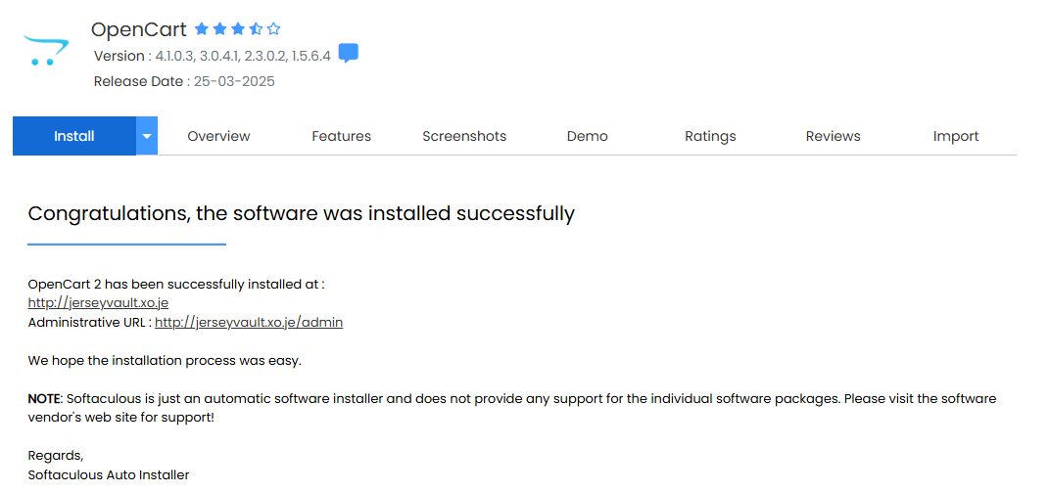
Task: Follow the jerseyvault.xo.je/admin administrative link
Action: click(x=249, y=323)
